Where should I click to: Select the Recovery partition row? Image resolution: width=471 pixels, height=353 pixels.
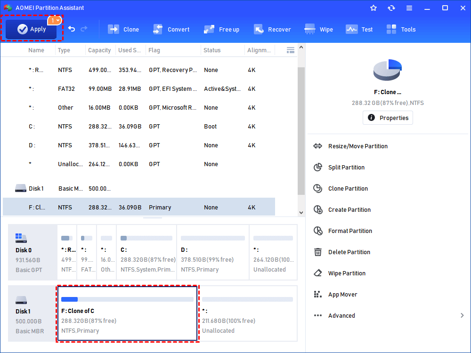[x=139, y=70]
